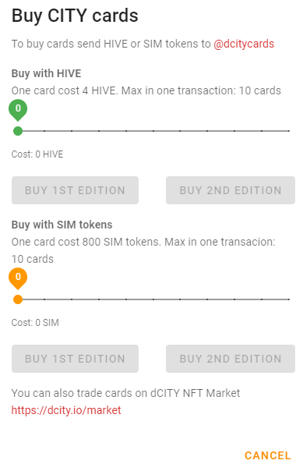Set HIVE slider to the first tick (1 card)
The image size is (303, 471).
[44, 131]
